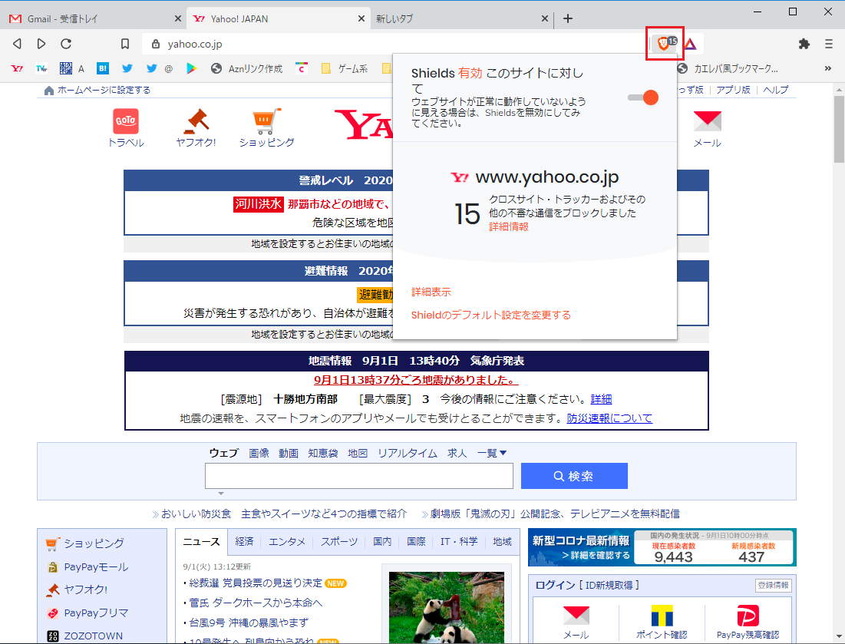Select the エンタメ news tab
This screenshot has width=845, height=644.
[286, 540]
